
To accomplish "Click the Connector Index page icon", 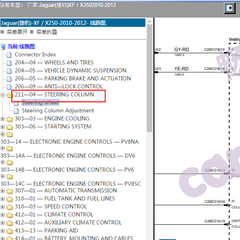I will click(9, 55).
